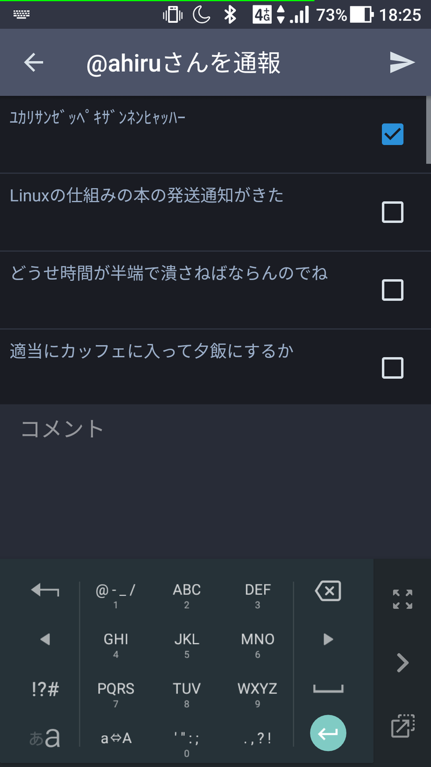Open floating keyboard mode icon

[x=402, y=726]
